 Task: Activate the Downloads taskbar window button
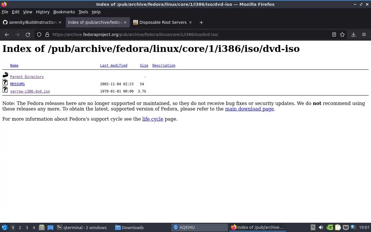tap(142, 227)
